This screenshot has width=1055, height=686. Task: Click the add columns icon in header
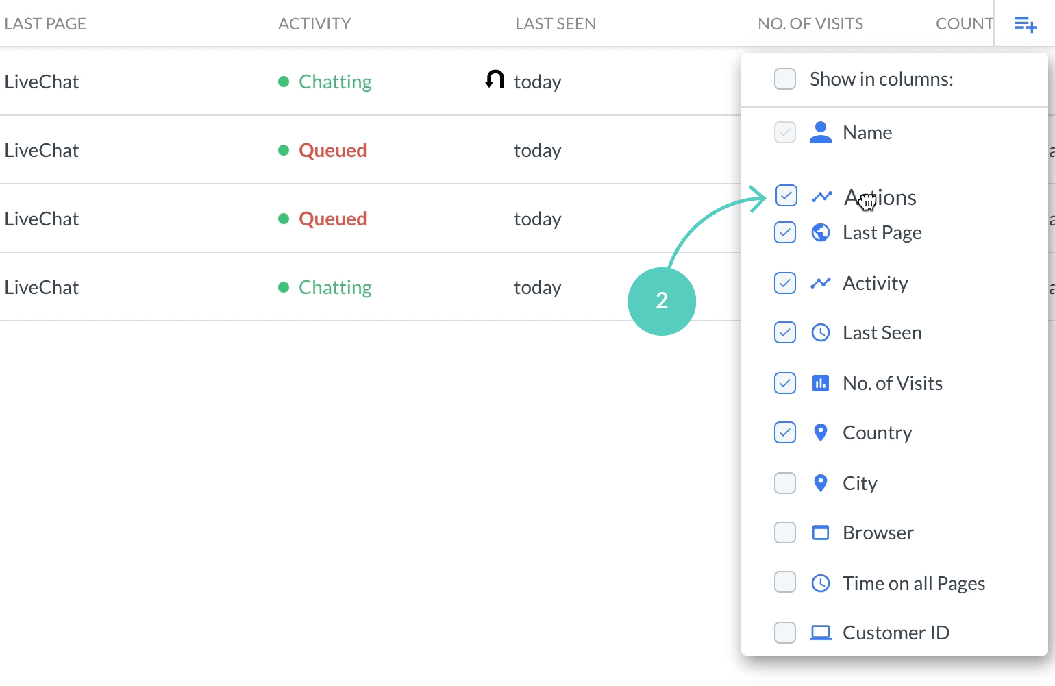[x=1025, y=25]
